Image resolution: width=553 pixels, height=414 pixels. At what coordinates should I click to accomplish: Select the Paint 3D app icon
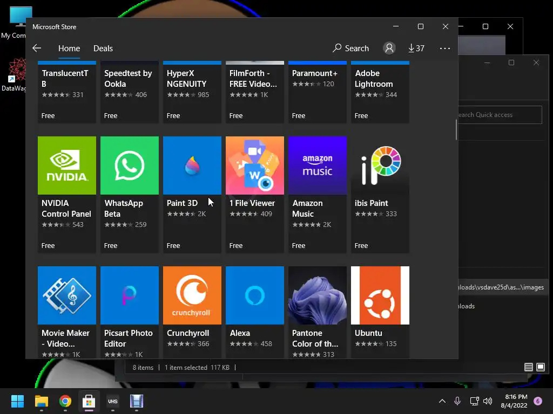click(x=192, y=165)
